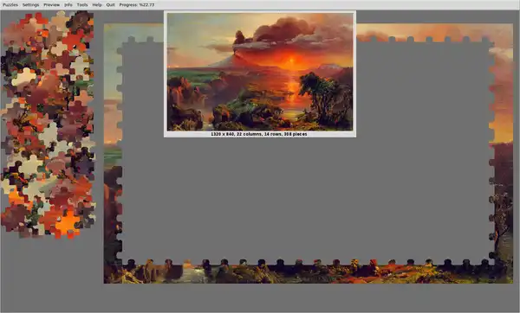Open the Help menu
The width and height of the screenshot is (520, 313).
click(97, 5)
